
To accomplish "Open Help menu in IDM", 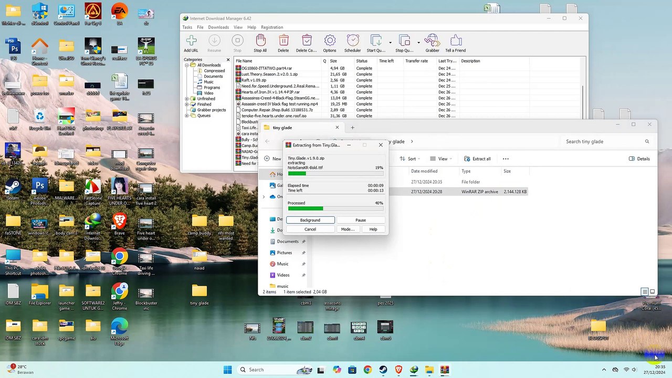I will (x=251, y=27).
